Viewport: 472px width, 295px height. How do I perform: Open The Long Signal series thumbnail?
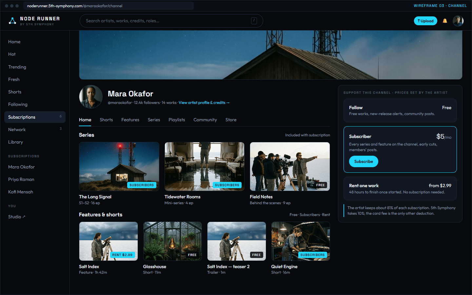click(x=119, y=167)
